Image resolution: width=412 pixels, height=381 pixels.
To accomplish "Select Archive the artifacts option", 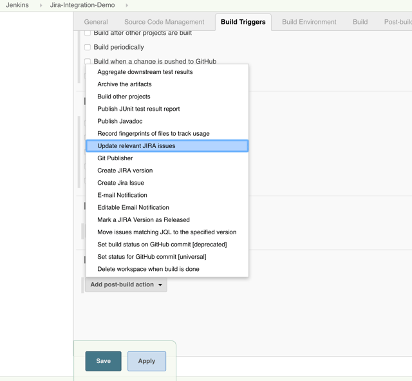I will point(167,84).
